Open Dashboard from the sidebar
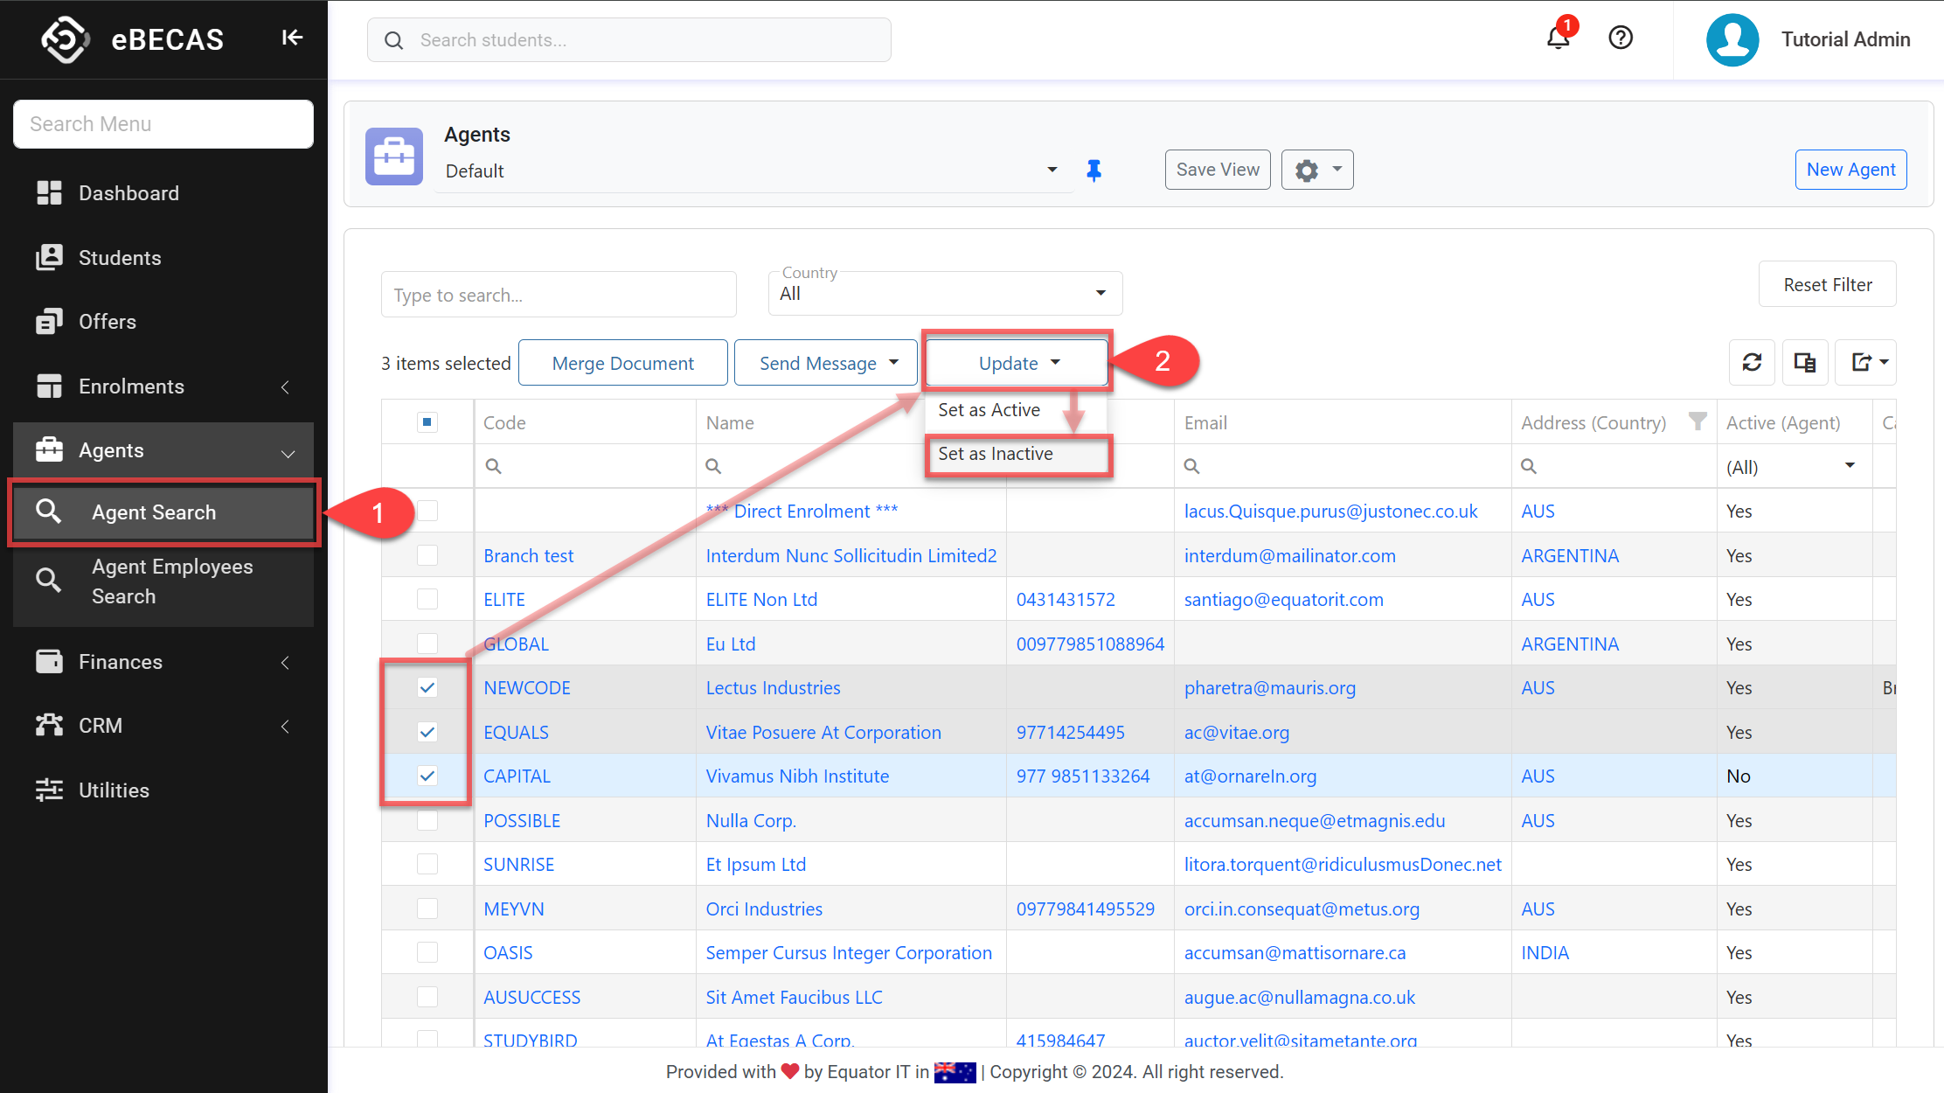This screenshot has width=1944, height=1093. 163,193
